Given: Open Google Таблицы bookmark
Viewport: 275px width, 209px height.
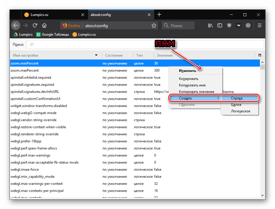Looking at the screenshot, I should click(x=53, y=34).
